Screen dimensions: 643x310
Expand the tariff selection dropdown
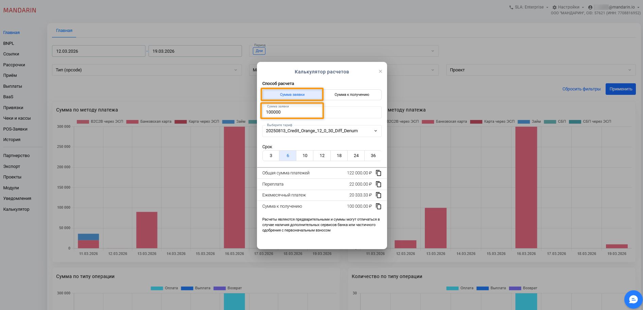(x=321, y=131)
